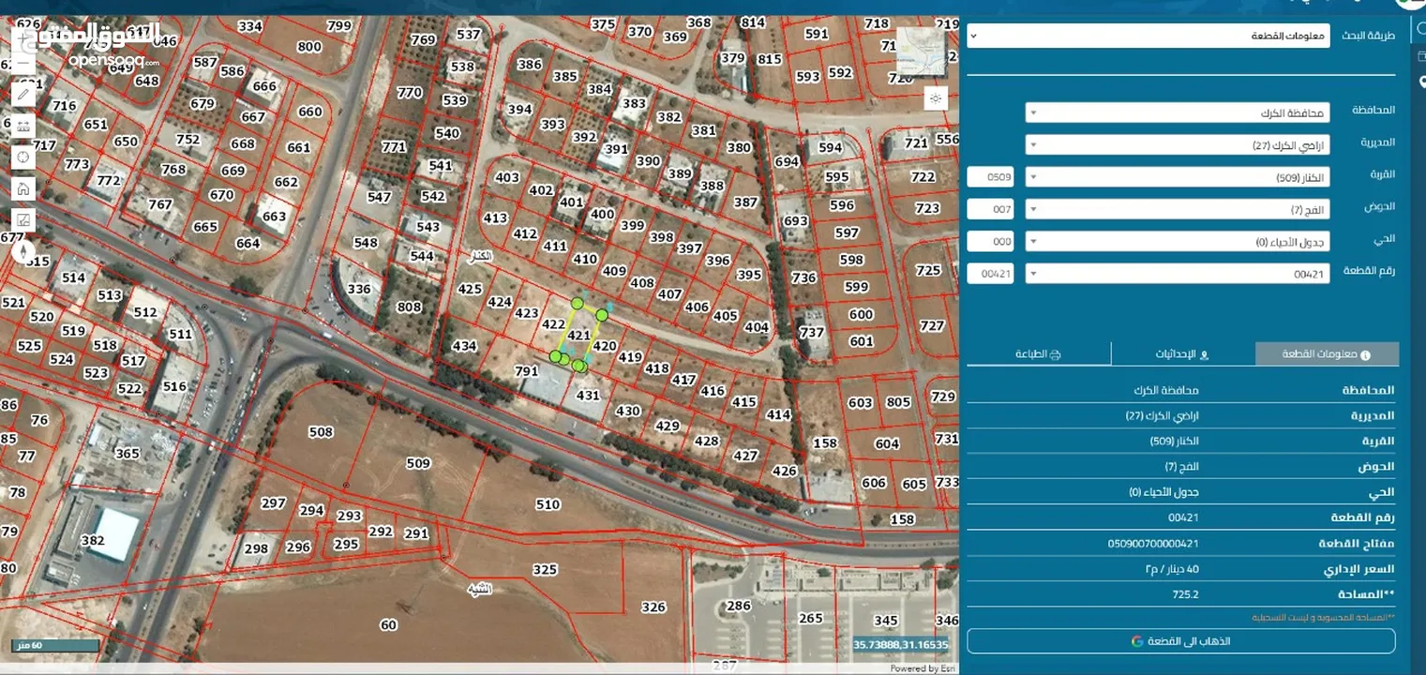The width and height of the screenshot is (1426, 675).
Task: Select parcel 737 on the map
Action: [x=812, y=333]
